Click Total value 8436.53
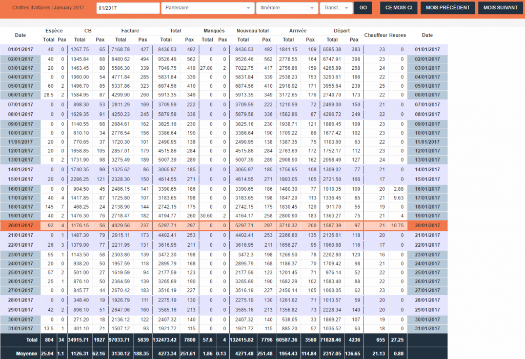The height and width of the screenshot is (359, 525). click(167, 49)
